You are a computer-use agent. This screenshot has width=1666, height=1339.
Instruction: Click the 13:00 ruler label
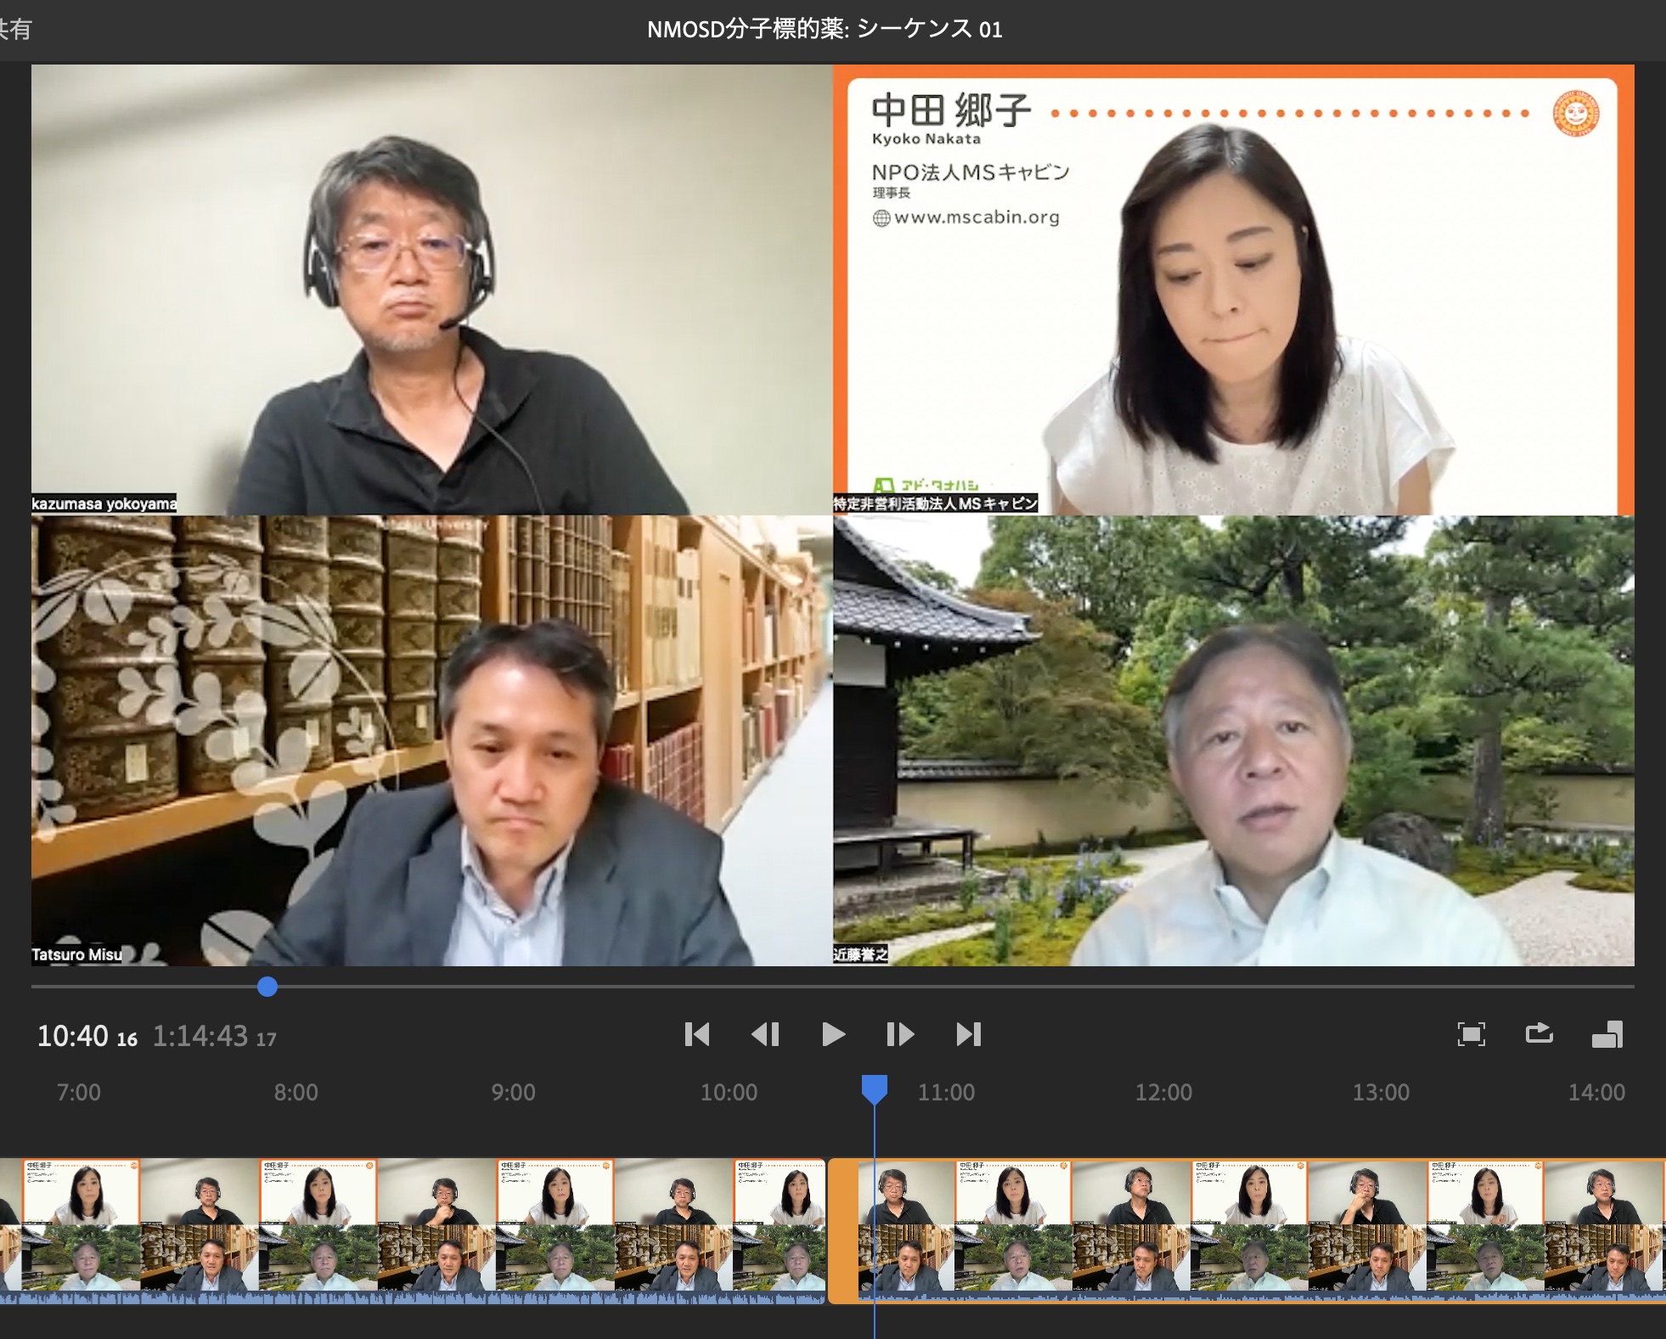click(1381, 1092)
